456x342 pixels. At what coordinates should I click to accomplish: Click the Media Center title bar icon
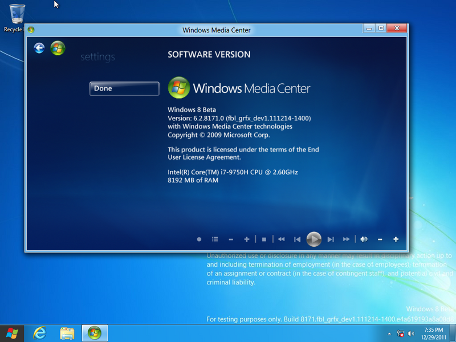(31, 30)
